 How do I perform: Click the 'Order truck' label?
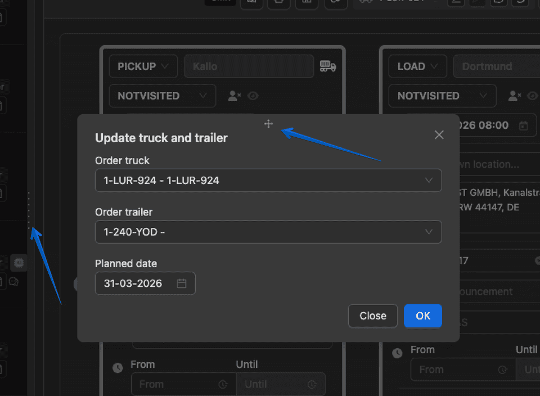pyautogui.click(x=122, y=160)
